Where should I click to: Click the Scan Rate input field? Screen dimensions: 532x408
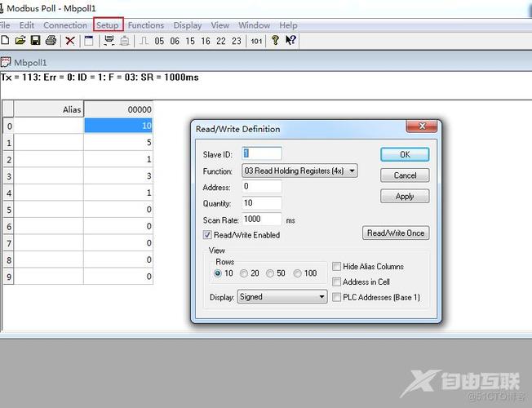(x=262, y=219)
